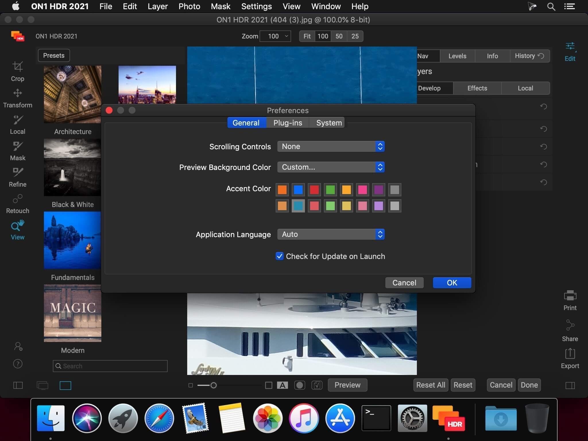The height and width of the screenshot is (441, 588).
Task: Switch to the Effects tab
Action: click(x=477, y=88)
